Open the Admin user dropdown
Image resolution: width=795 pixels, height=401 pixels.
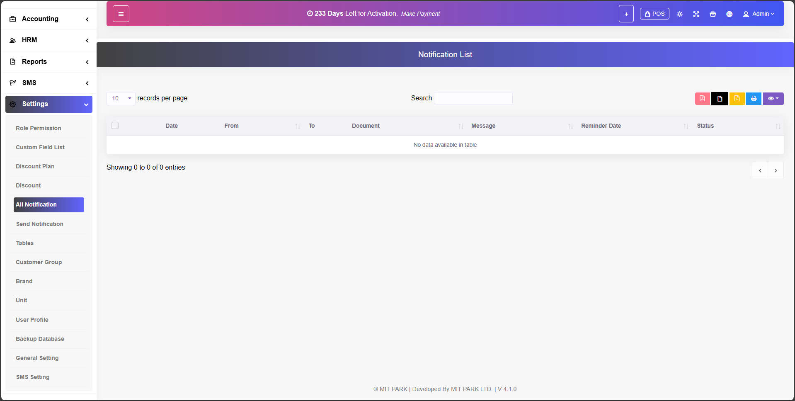759,14
